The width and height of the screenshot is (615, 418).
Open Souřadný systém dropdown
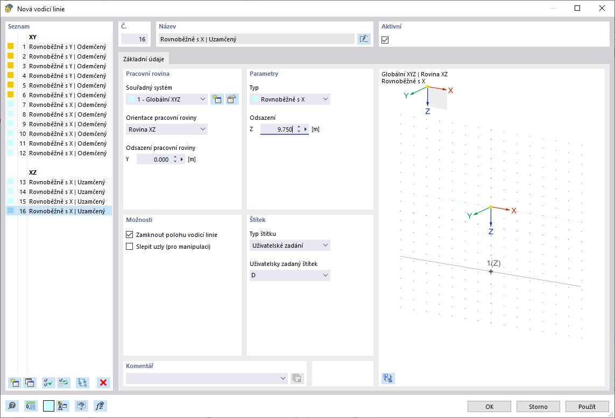167,99
